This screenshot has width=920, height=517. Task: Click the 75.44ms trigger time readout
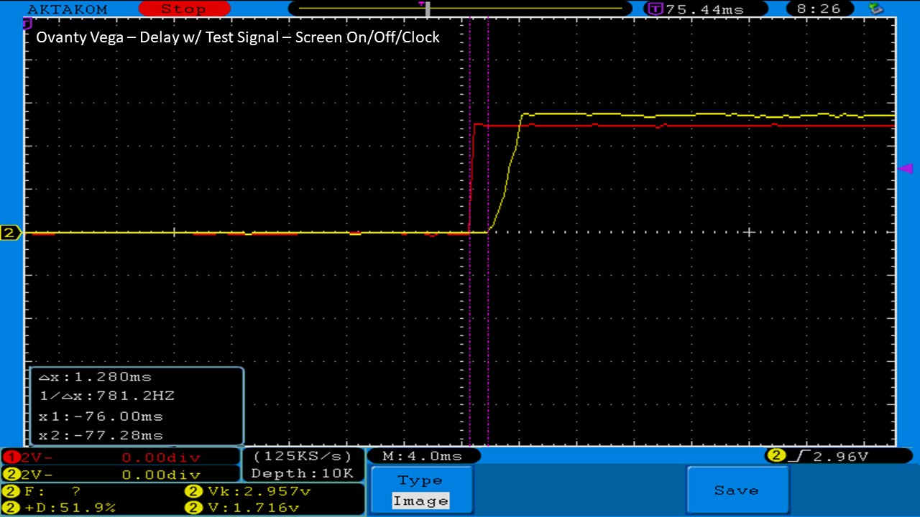tap(704, 9)
